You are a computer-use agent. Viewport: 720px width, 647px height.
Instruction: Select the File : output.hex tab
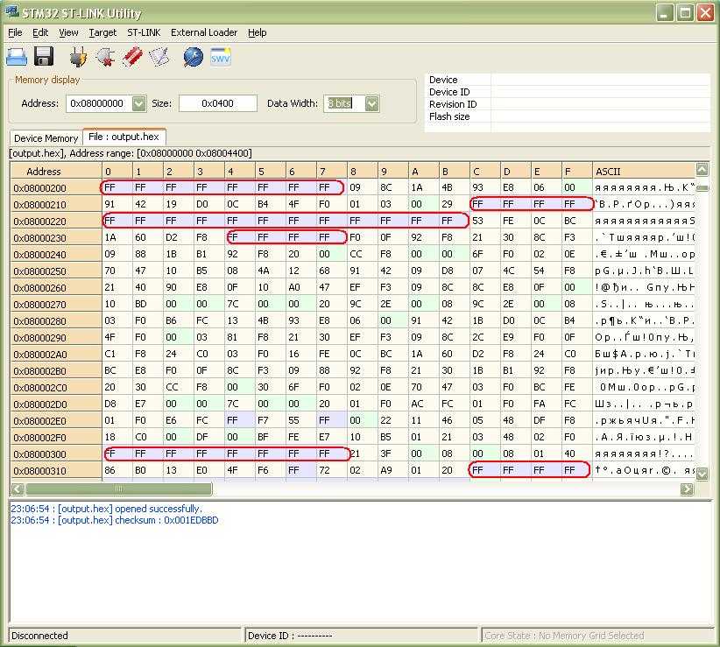124,137
